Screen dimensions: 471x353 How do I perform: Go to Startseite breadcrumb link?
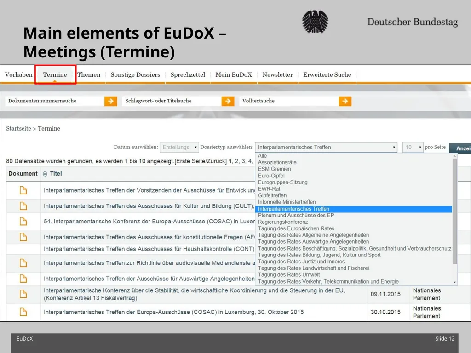pyautogui.click(x=18, y=129)
